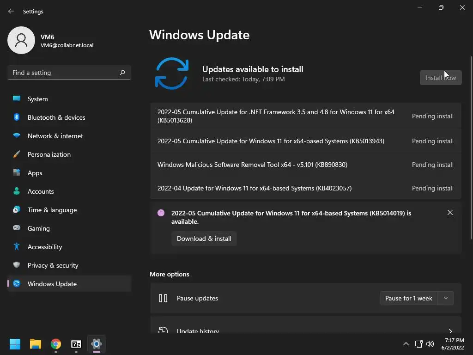
Task: Click the network tray icon
Action: (x=418, y=344)
